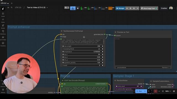
Task: Click the orange temperature indicator
Action: point(110,8)
